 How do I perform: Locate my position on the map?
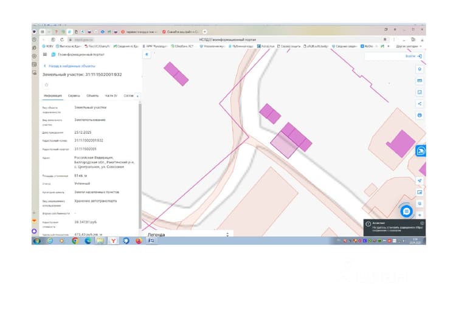click(420, 181)
